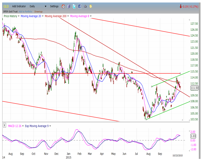Click the 111.50 current price tag
Image resolution: width=203 pixels, height=167 pixels.
(195, 88)
